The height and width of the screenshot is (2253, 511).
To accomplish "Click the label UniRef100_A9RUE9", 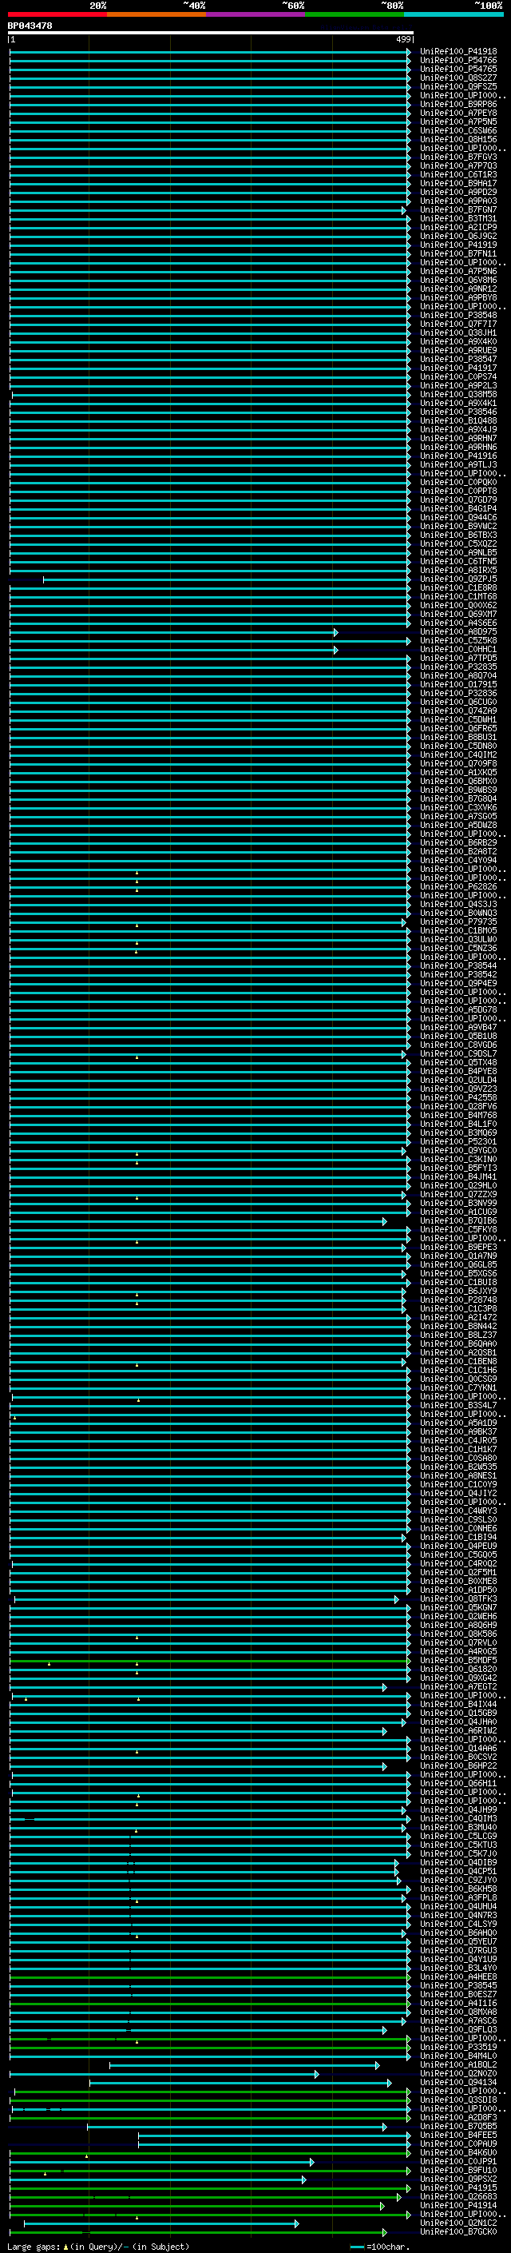I will pos(458,351).
